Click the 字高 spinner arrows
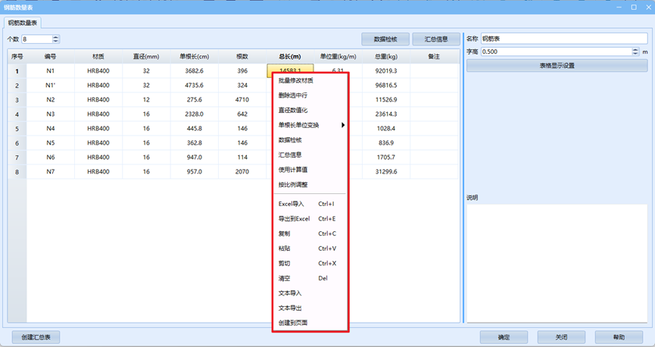Image resolution: width=655 pixels, height=347 pixels. click(x=635, y=52)
